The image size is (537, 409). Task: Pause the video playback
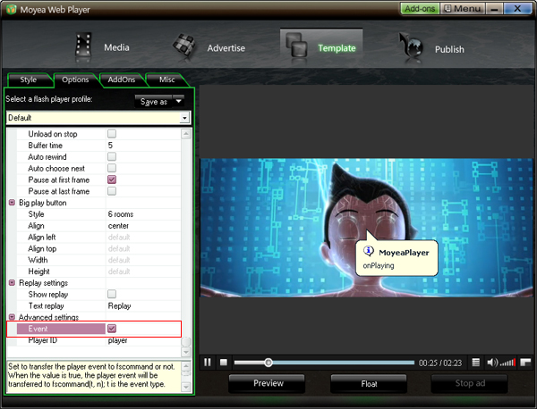208,363
